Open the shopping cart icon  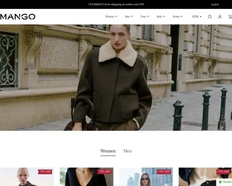point(230,17)
